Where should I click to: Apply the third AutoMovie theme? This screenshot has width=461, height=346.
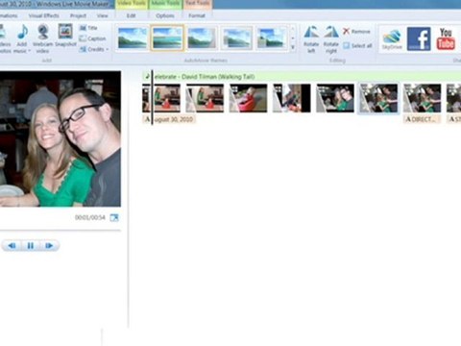click(x=202, y=37)
